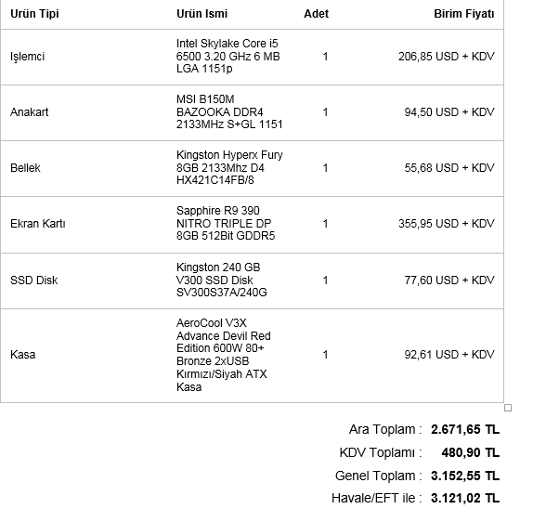Click the Havale/EFT ile 3.121,02 TL total
The height and width of the screenshot is (522, 533).
(x=465, y=498)
